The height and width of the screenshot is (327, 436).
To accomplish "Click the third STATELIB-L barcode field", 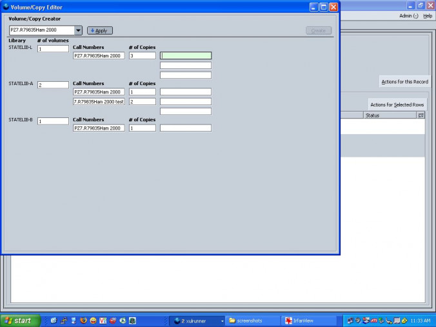I will click(186, 75).
